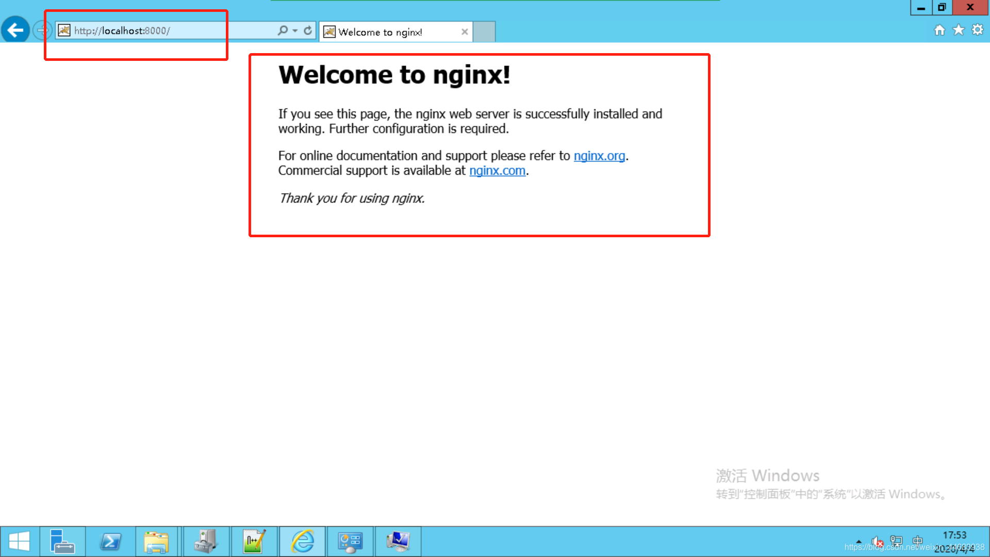Click the Forward navigation arrow
The image size is (990, 557).
click(x=41, y=30)
